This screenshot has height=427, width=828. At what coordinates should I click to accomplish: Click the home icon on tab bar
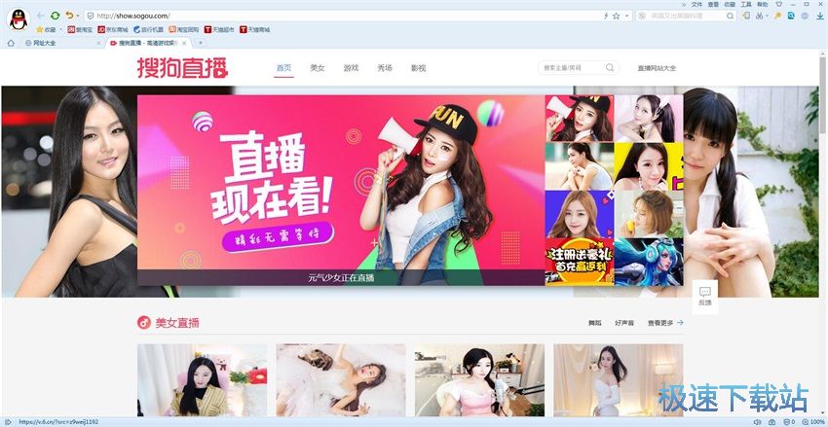pos(11,43)
